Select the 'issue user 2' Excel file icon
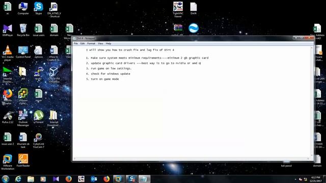This screenshot has width=326, height=183. [x=8, y=139]
